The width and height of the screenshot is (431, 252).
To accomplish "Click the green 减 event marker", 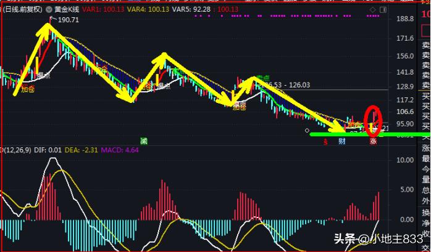I will tap(144, 141).
